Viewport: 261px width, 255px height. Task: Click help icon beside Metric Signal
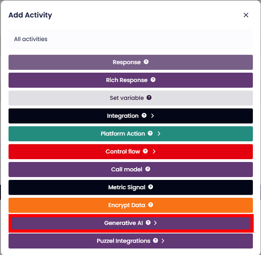[150, 187]
